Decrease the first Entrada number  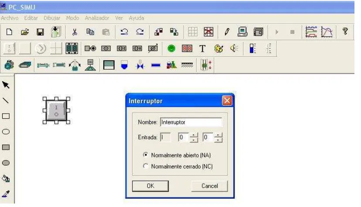click(194, 140)
